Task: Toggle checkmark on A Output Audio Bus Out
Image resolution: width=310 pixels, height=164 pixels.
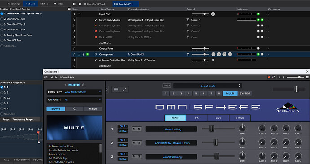Action: click(96, 60)
